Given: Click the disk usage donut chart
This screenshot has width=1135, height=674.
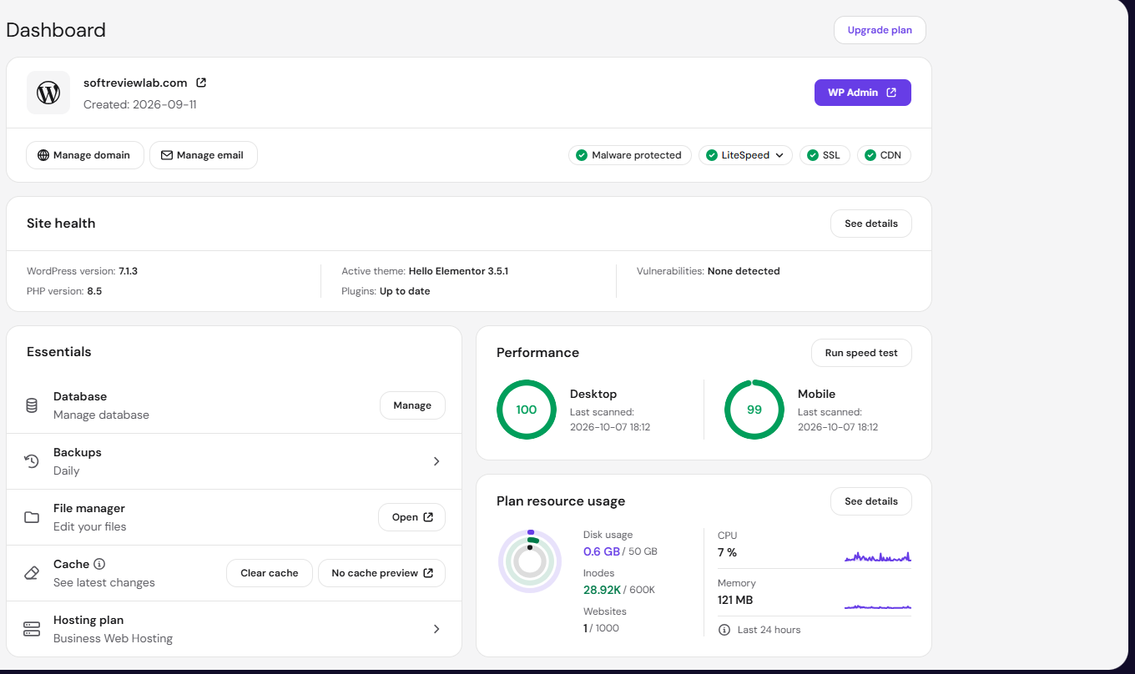Looking at the screenshot, I should coord(529,561).
